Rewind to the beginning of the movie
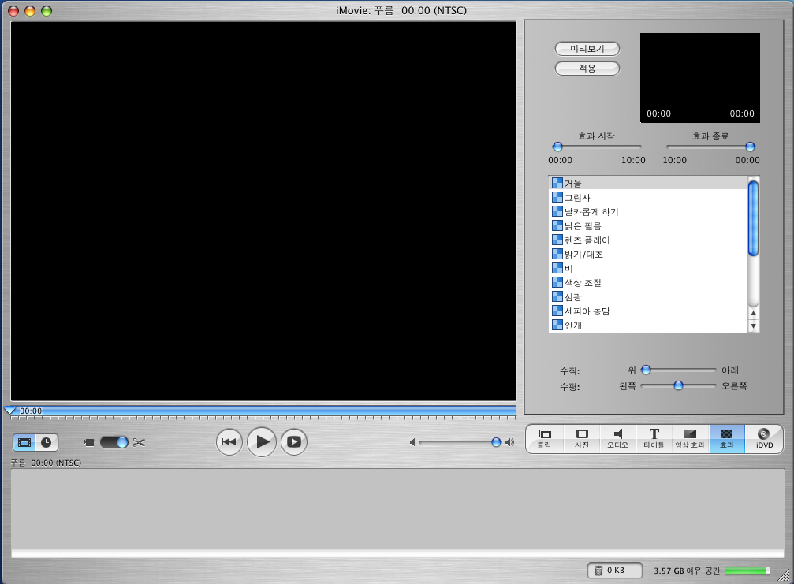Screen dimensions: 794x584 [x=229, y=442]
